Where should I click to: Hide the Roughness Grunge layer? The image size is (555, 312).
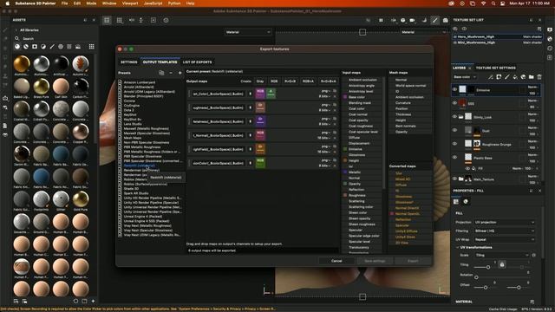[454, 144]
